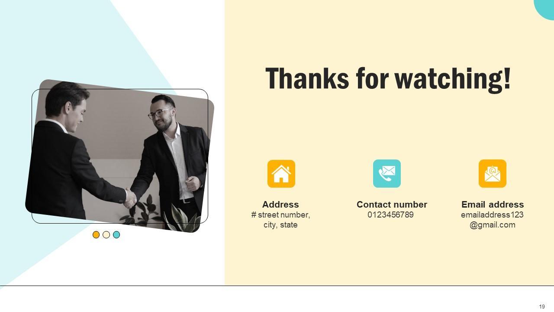
Task: Click the slide number 19
Action: [542, 307]
